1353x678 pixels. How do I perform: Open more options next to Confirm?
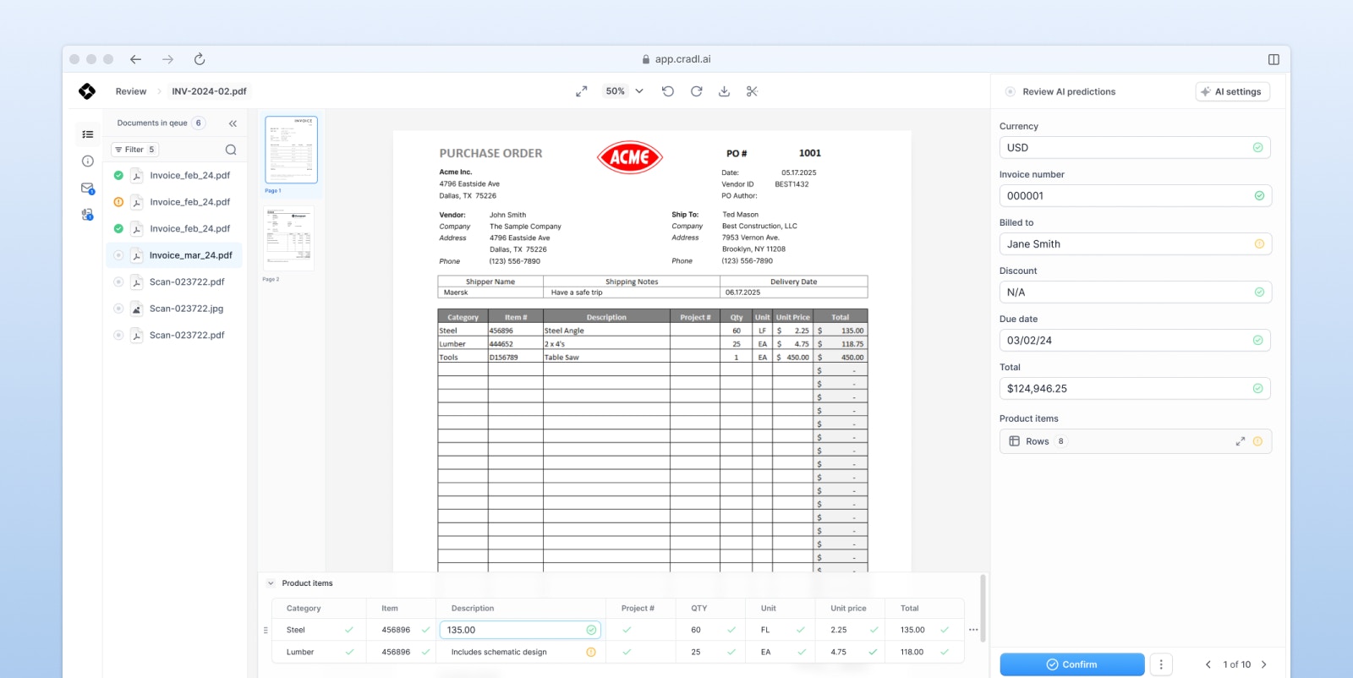click(1161, 664)
